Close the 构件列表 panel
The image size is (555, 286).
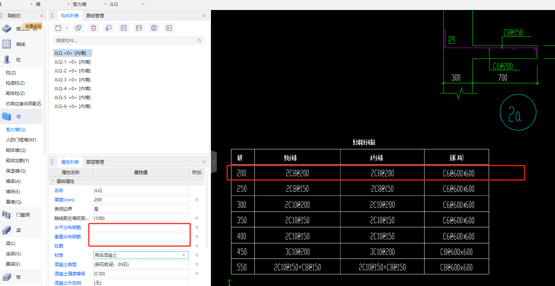(x=204, y=16)
